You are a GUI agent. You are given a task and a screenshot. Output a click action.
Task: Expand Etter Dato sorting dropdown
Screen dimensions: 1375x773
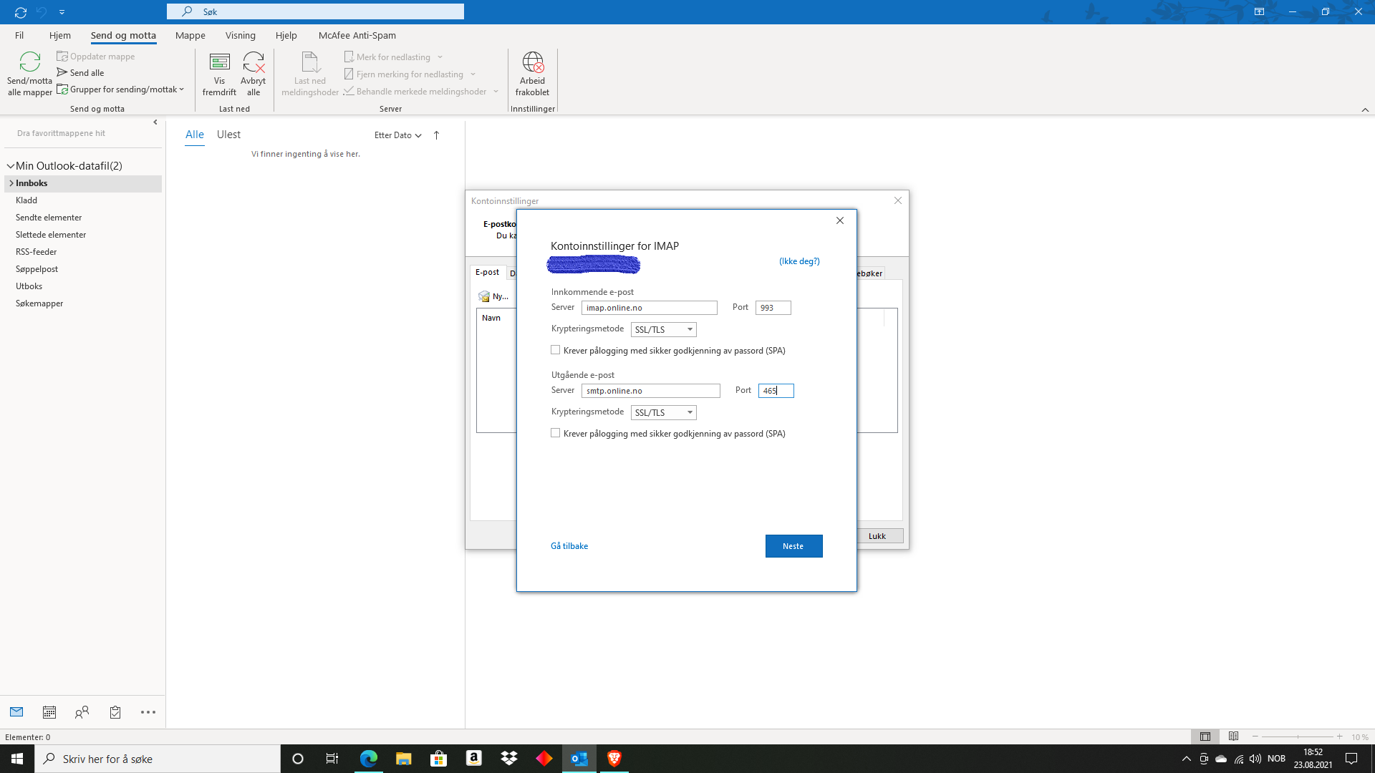point(397,135)
